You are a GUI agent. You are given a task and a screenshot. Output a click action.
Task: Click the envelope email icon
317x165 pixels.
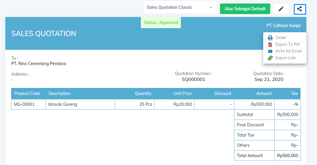270,51
